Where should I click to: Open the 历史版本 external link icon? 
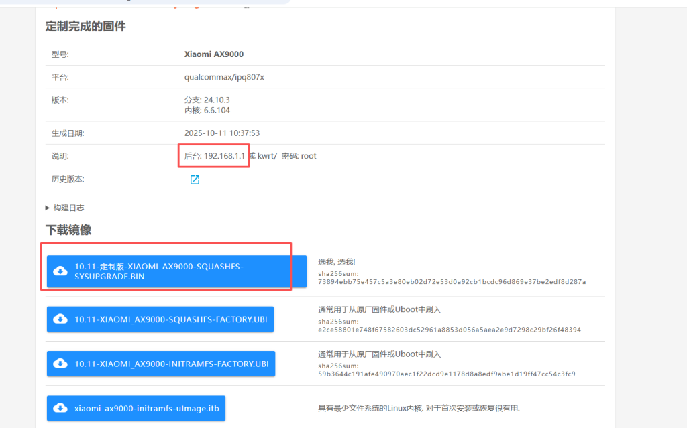coord(195,180)
